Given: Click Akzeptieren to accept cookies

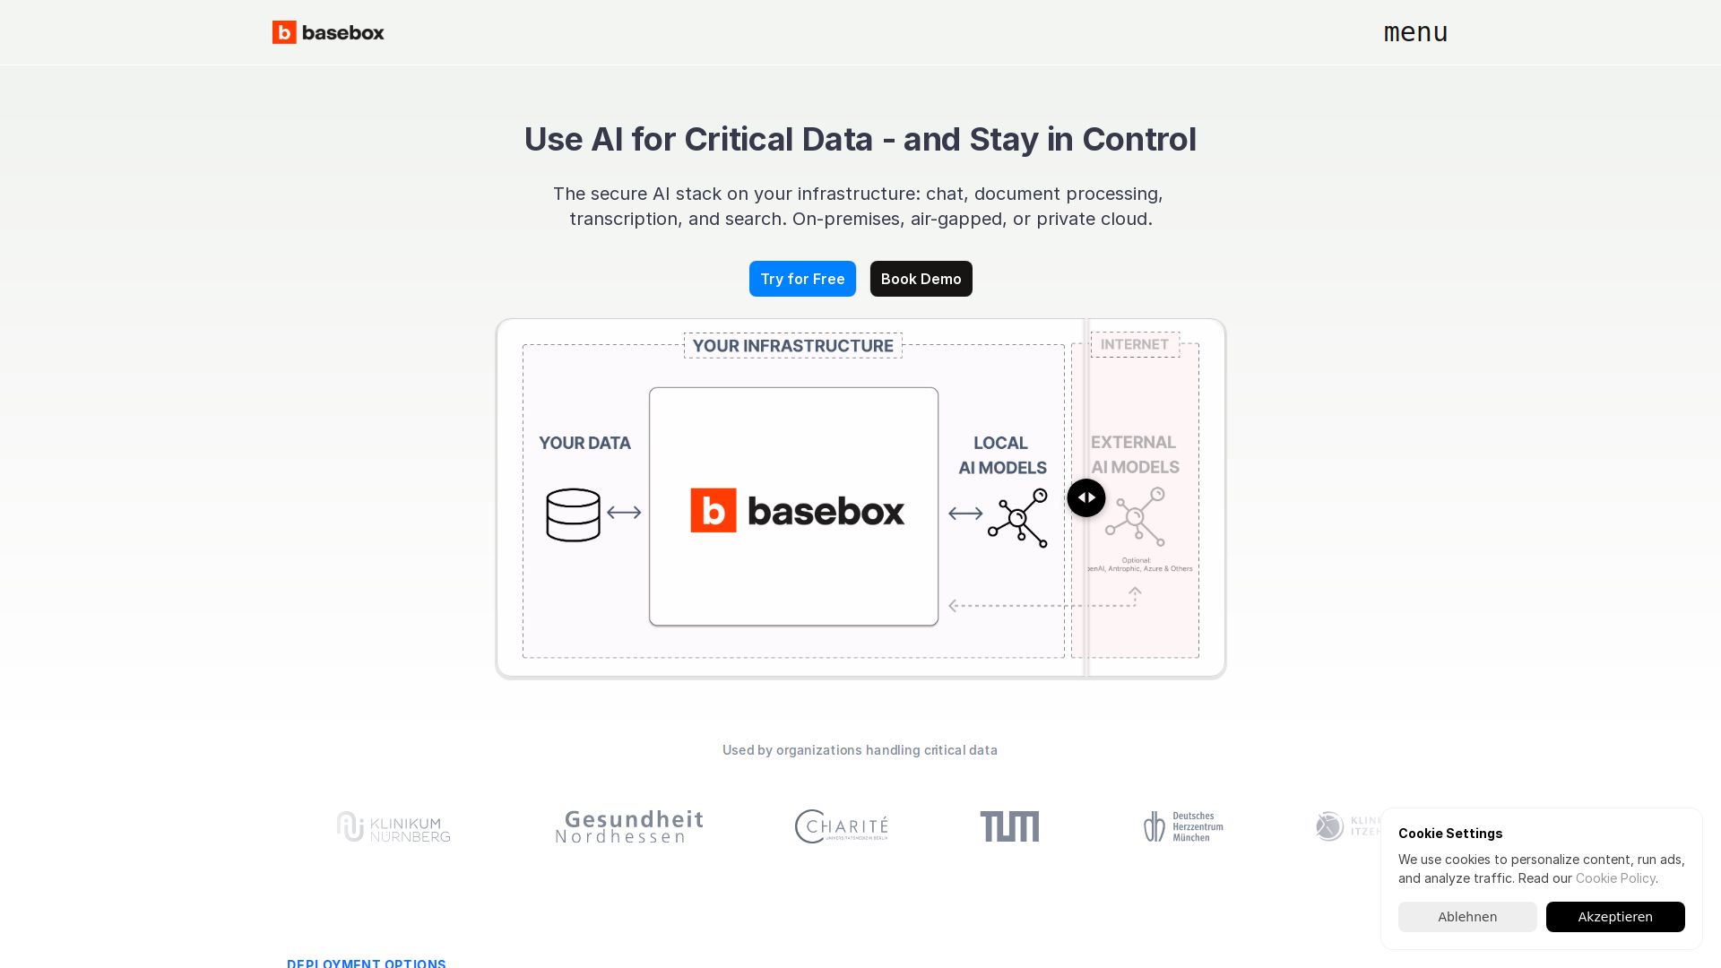Looking at the screenshot, I should [x=1615, y=917].
